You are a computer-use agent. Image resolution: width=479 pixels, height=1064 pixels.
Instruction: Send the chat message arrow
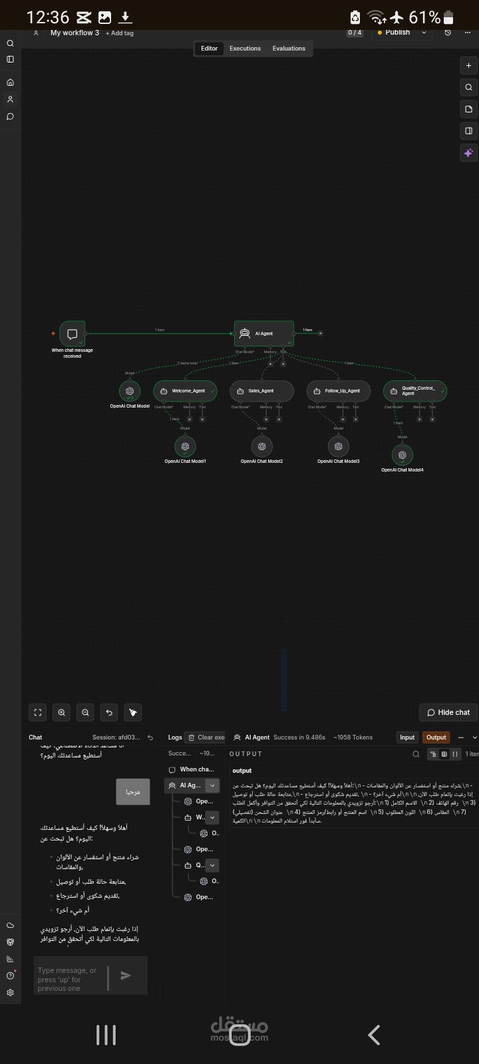pos(126,976)
